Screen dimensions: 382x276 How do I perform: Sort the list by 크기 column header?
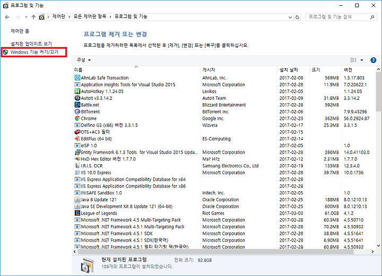tap(325, 70)
